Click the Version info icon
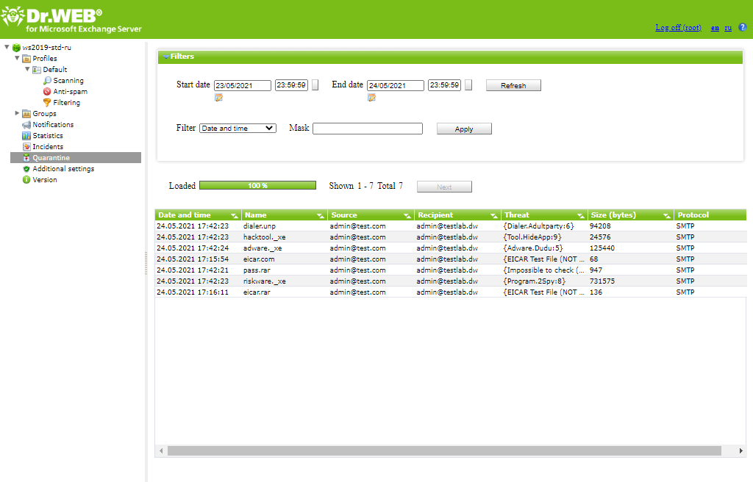 point(27,180)
